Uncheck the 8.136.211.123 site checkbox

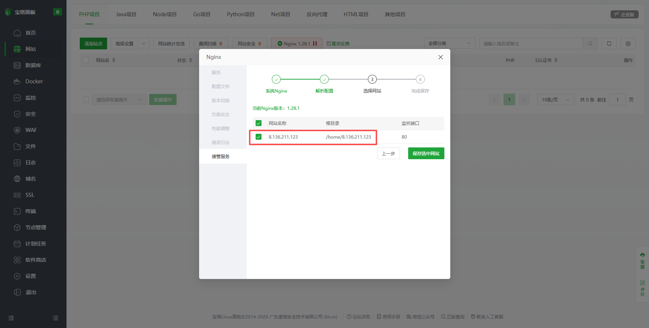click(x=259, y=137)
